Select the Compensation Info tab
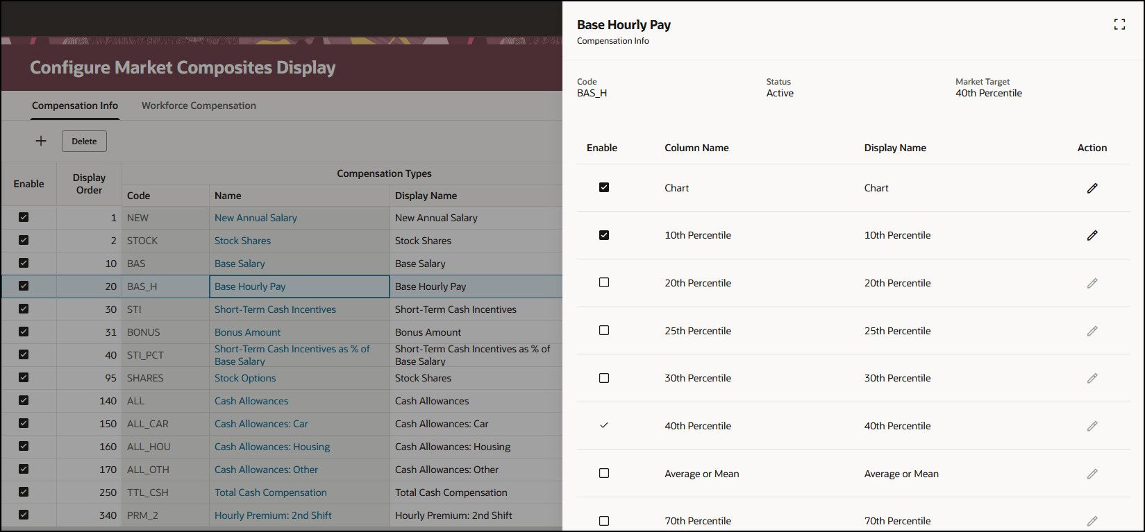1145x532 pixels. 75,105
